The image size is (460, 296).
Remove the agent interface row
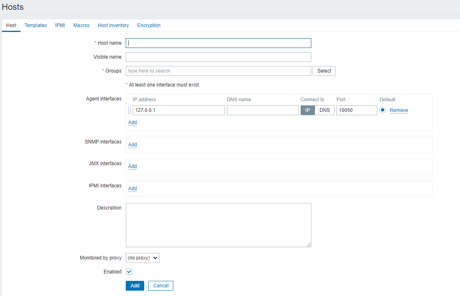pos(399,110)
